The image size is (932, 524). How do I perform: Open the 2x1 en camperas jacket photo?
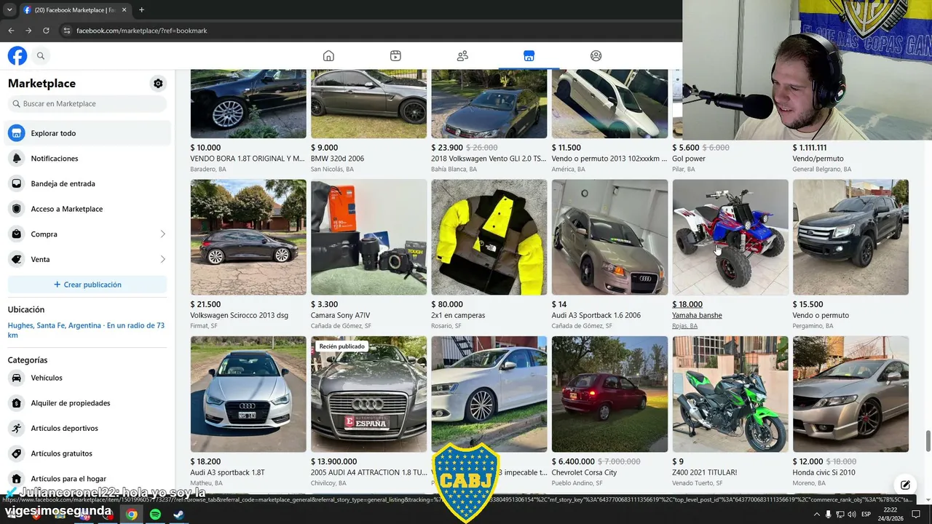489,237
